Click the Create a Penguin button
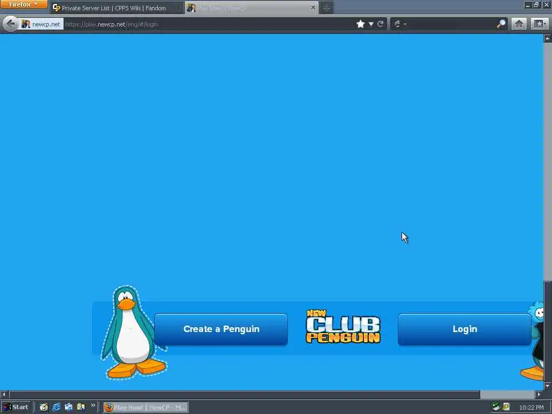552x414 pixels. (221, 329)
